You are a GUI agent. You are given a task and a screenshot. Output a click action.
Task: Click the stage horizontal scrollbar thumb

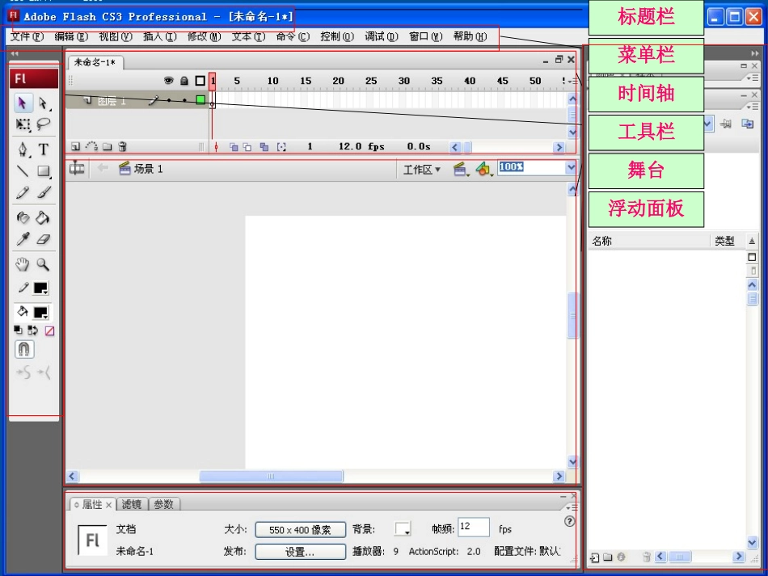point(271,476)
